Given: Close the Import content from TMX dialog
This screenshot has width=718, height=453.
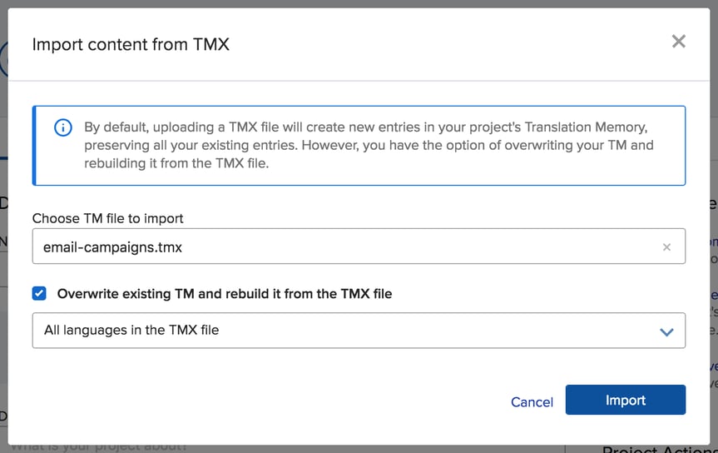Looking at the screenshot, I should 678,42.
